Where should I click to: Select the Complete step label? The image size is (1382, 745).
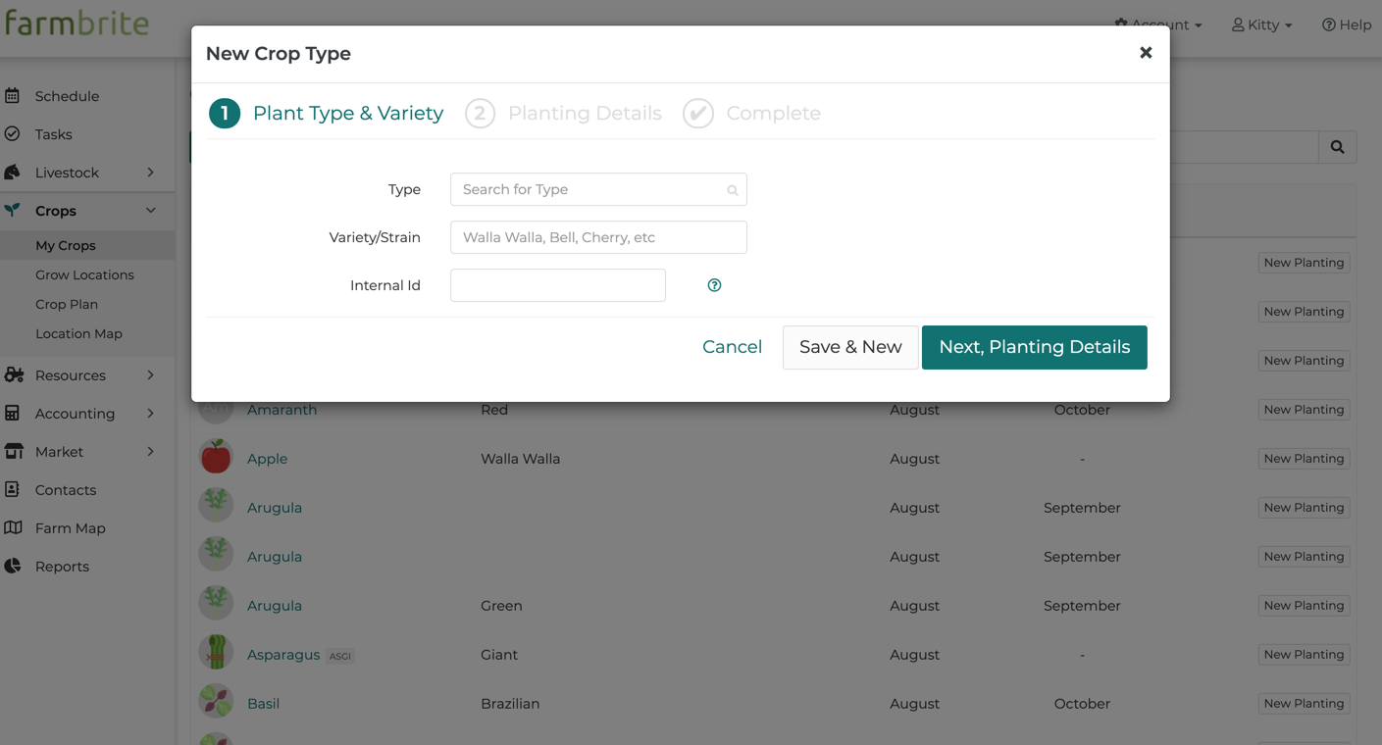774,114
